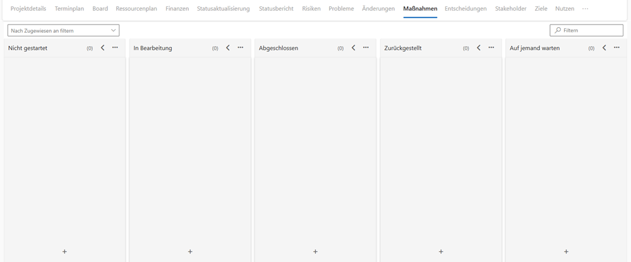The width and height of the screenshot is (631, 262).
Task: Open more options for Nicht gestartet column
Action: 115,47
